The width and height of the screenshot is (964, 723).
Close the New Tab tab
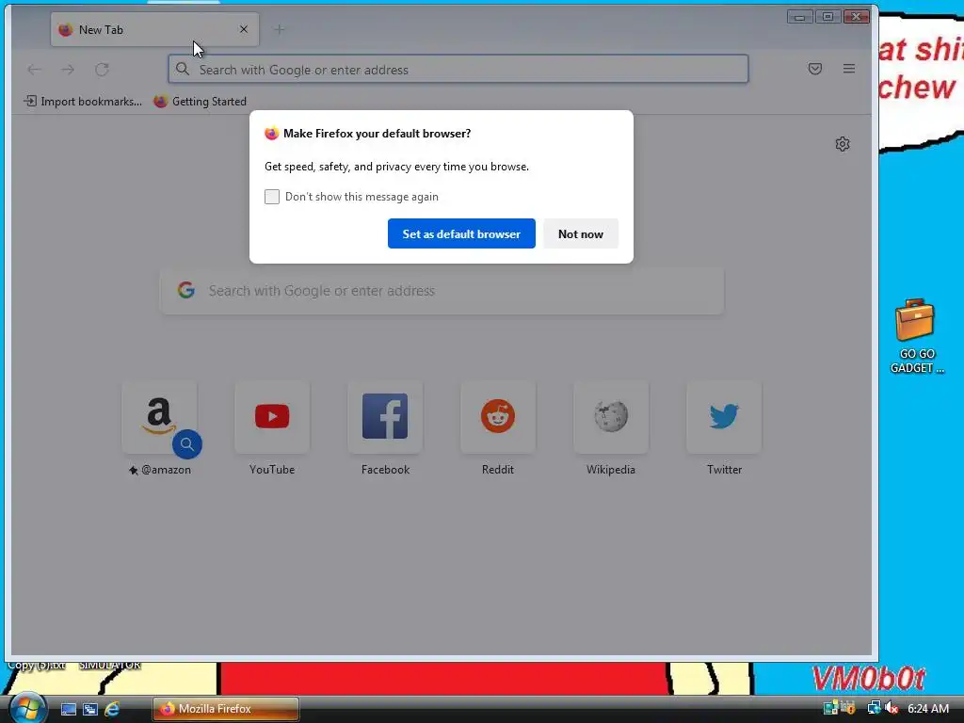244,29
